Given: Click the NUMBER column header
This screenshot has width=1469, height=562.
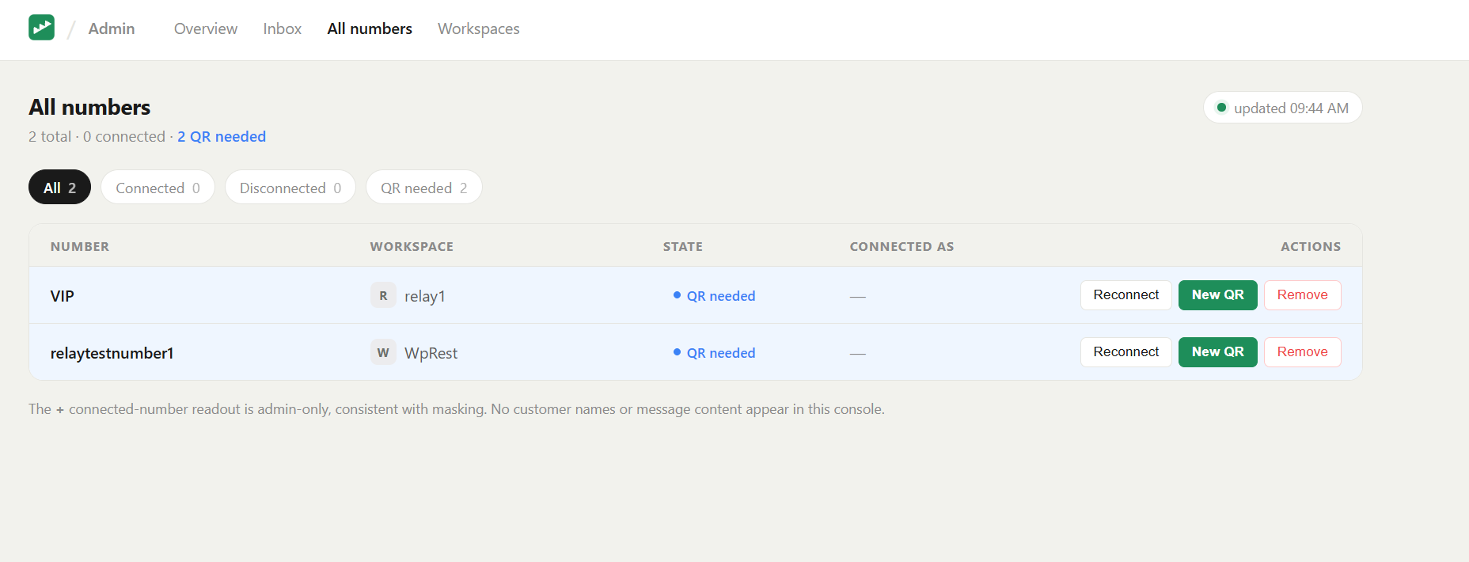Looking at the screenshot, I should [x=80, y=246].
